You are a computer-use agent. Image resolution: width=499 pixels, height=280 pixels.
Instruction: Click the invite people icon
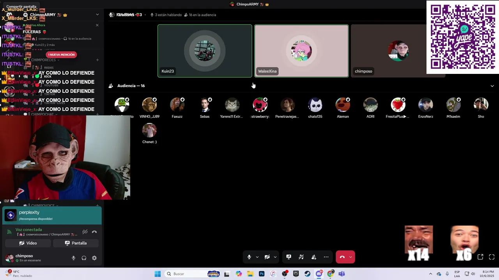point(314,257)
